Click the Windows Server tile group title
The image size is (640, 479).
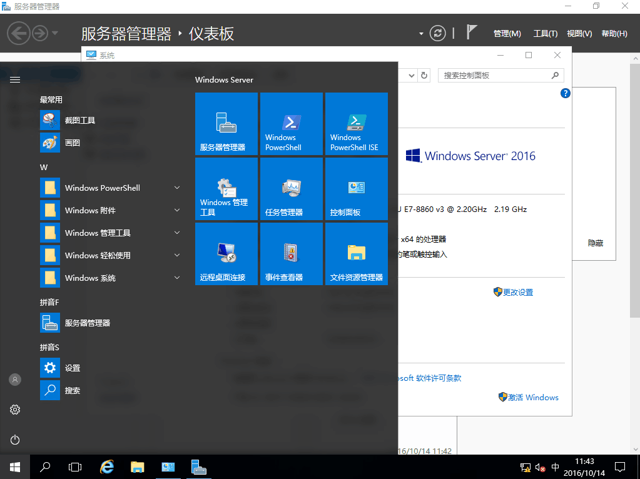224,80
